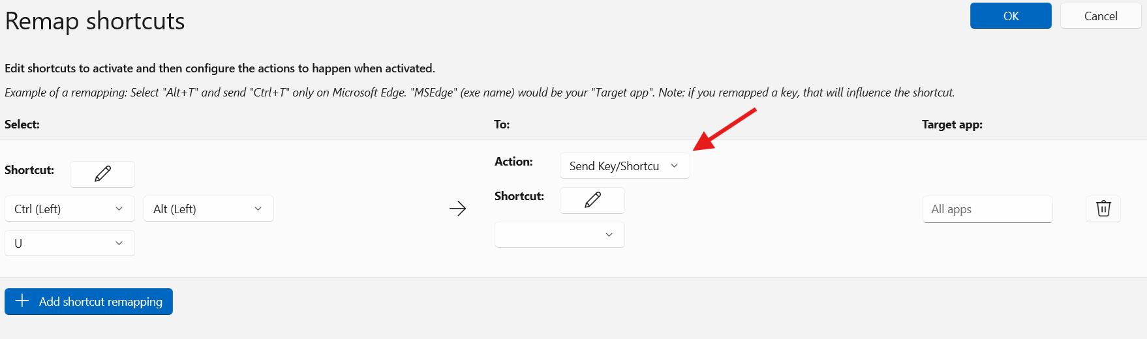Screen dimensions: 1147x339
Task: Click the Shortcut: label above the Ctrl dropdown
Action: [x=29, y=170]
